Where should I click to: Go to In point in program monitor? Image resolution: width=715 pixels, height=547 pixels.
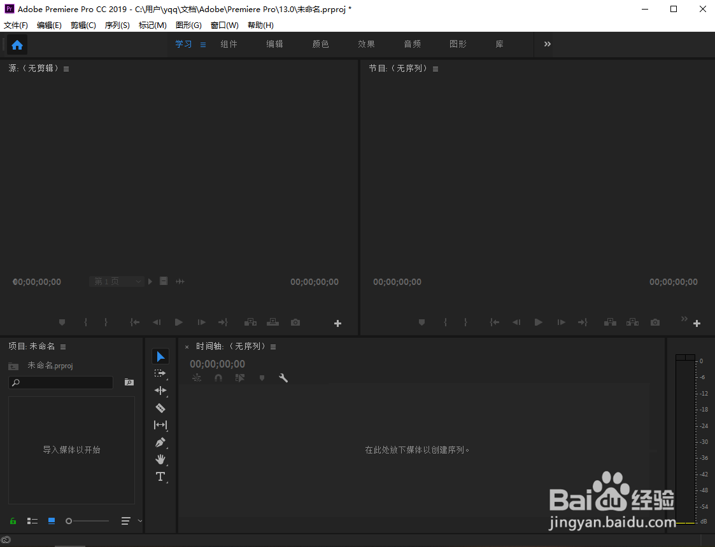(x=494, y=322)
